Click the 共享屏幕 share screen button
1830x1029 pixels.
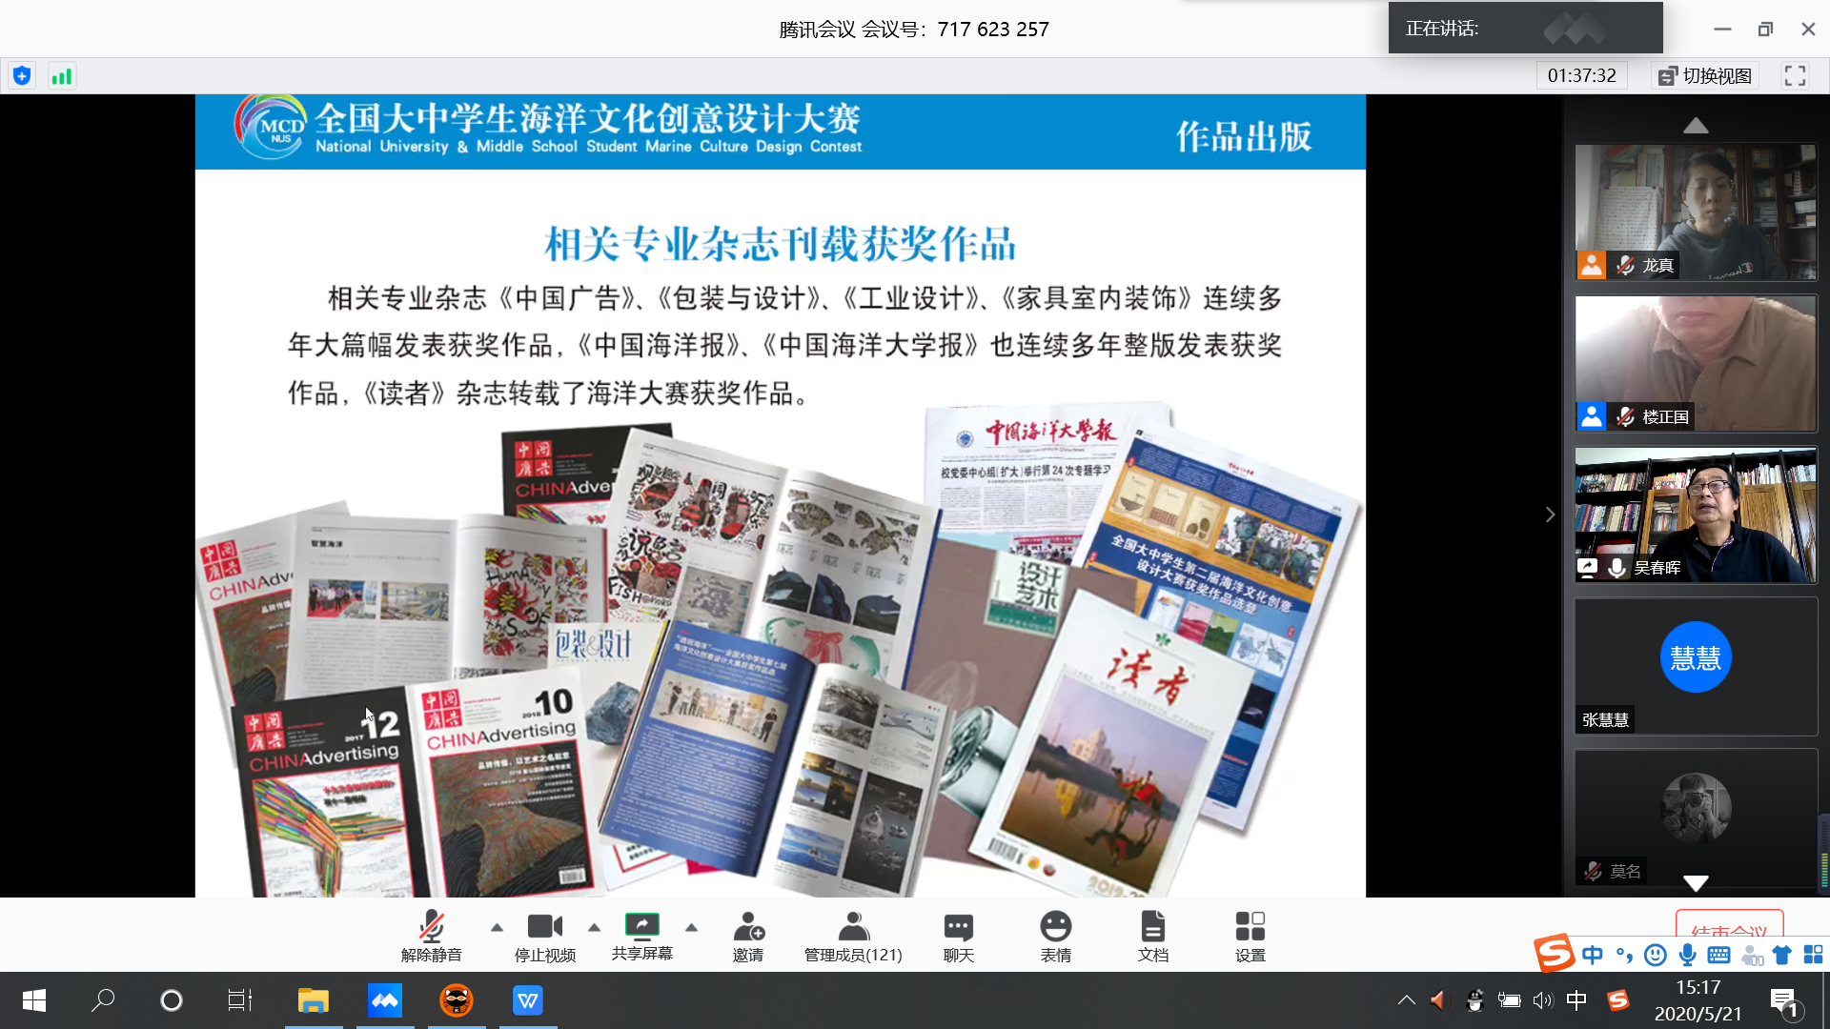(641, 936)
